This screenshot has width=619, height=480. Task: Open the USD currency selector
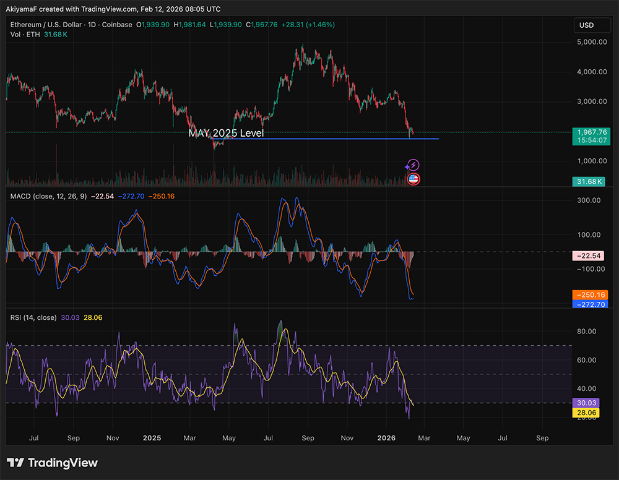[592, 25]
